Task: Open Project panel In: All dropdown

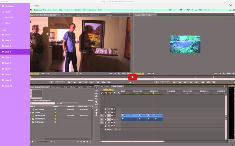Action: (69, 103)
